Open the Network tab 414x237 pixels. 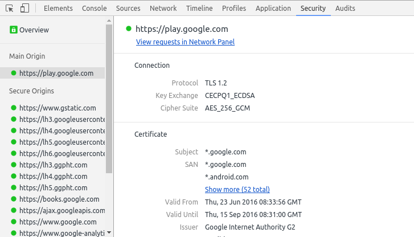(163, 9)
